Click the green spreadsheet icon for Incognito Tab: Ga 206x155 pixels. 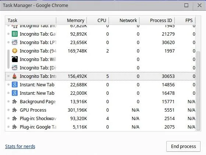15,34
